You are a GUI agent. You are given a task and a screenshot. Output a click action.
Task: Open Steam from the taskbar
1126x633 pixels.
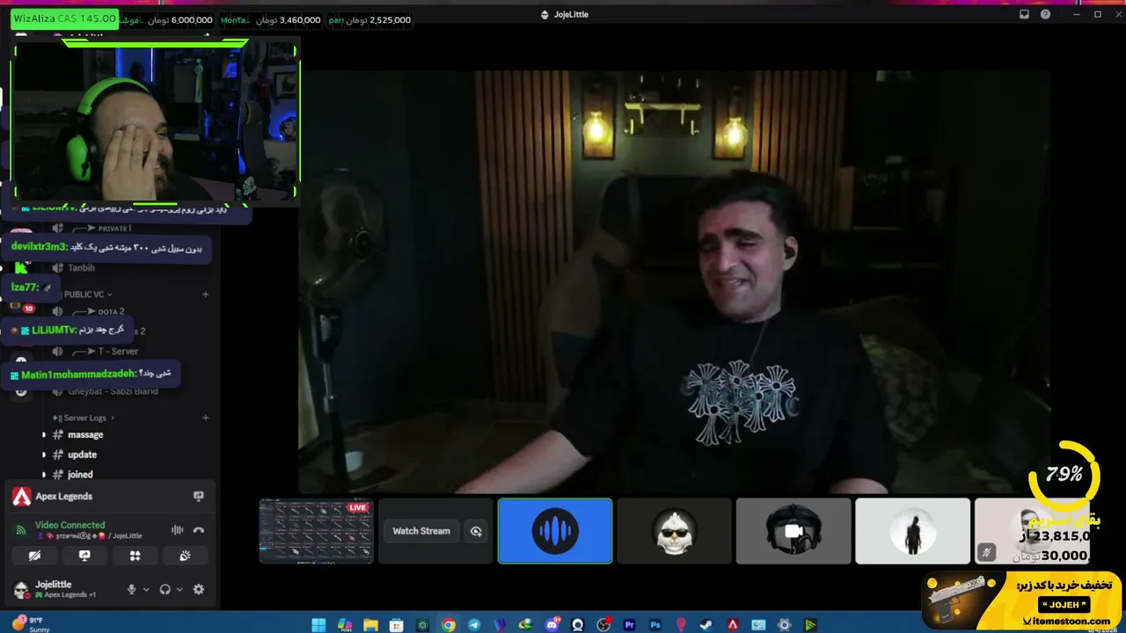pos(706,625)
